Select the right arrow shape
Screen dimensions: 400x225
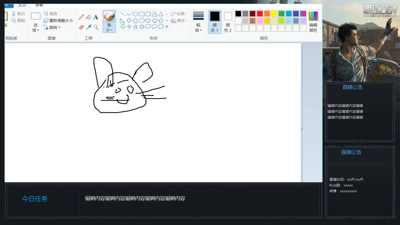coord(148,21)
